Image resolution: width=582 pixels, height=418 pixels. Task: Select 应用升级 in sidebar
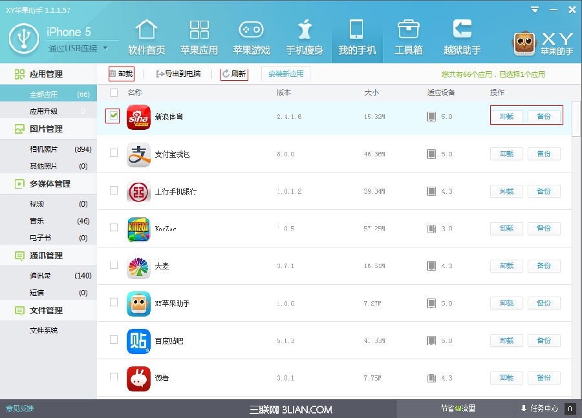(x=48, y=111)
